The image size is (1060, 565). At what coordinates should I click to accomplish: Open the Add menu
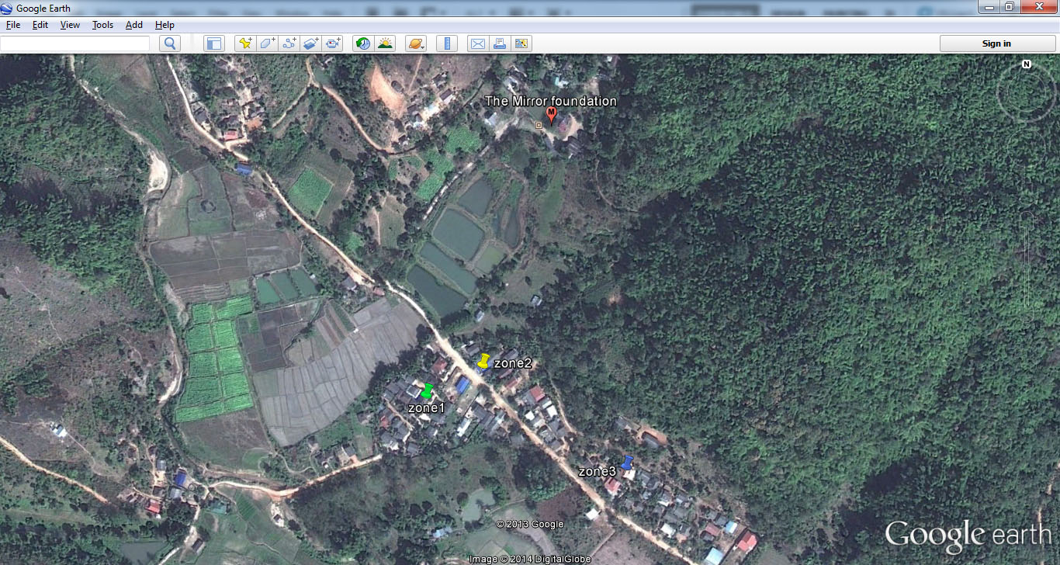click(134, 25)
